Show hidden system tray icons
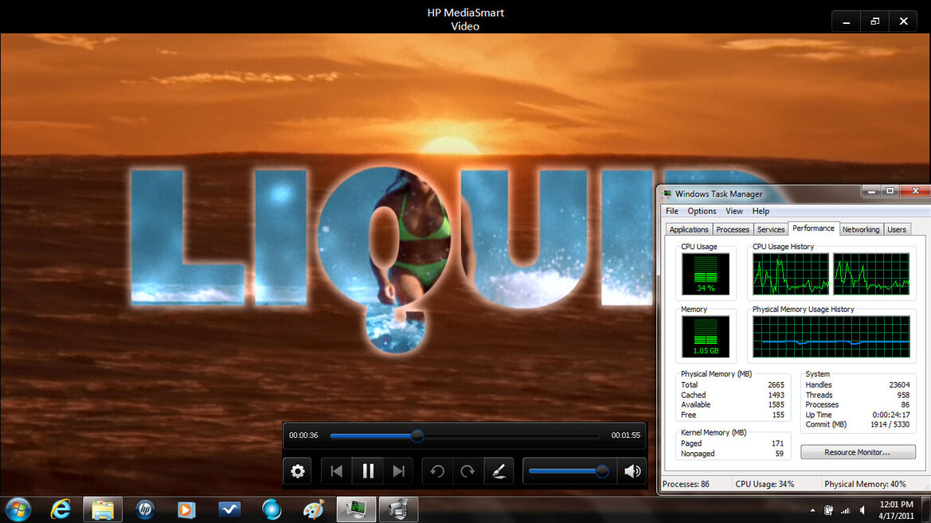Image resolution: width=931 pixels, height=523 pixels. (812, 510)
